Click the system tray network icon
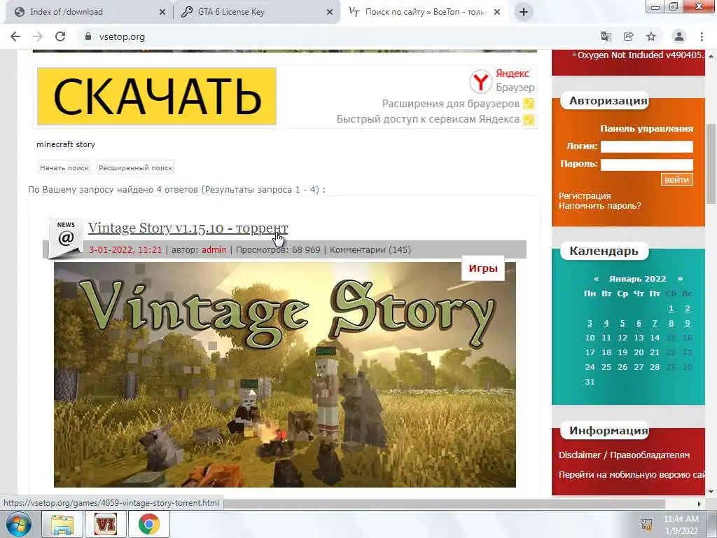The height and width of the screenshot is (538, 717). [x=646, y=524]
